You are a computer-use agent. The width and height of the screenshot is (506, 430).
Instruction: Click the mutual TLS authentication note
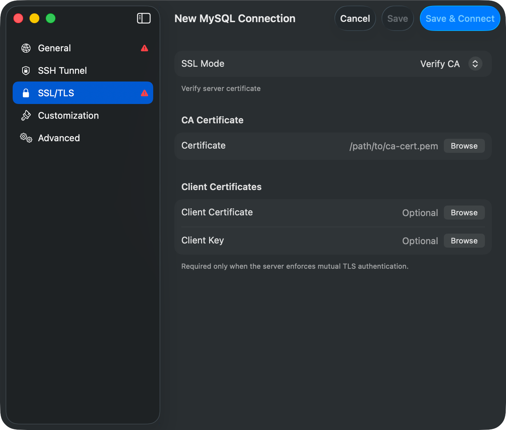pos(295,266)
